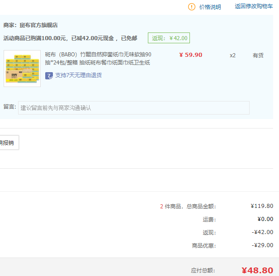Click the orange price explanation warning icon

(192, 7)
